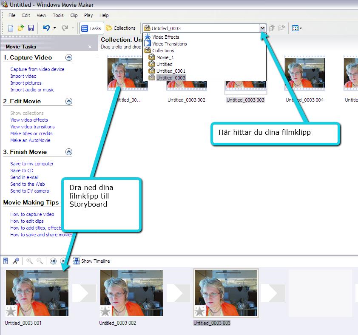The height and width of the screenshot is (335, 358).
Task: Select Untitled collection in dropdown list
Action: [205, 64]
